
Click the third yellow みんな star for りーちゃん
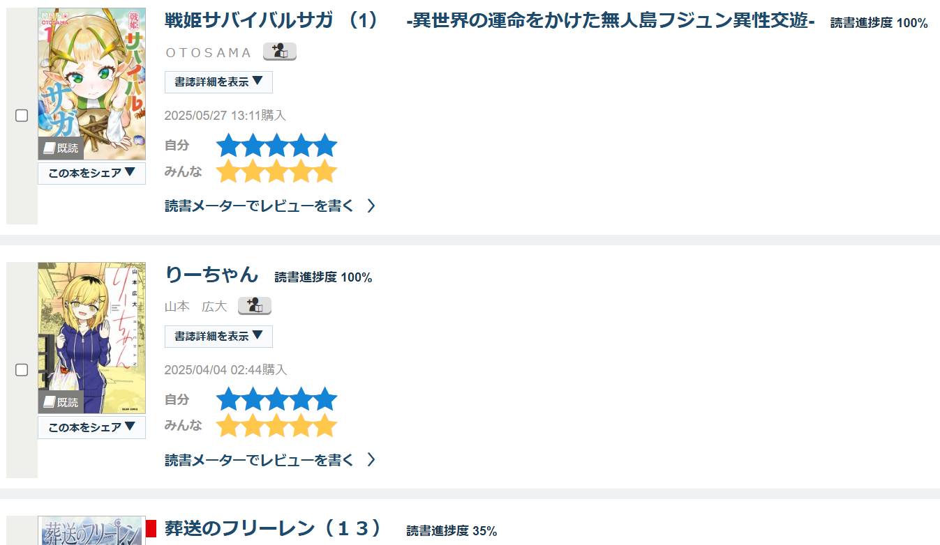coord(276,425)
